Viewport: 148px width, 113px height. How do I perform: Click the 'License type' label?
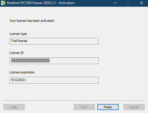(x=18, y=34)
